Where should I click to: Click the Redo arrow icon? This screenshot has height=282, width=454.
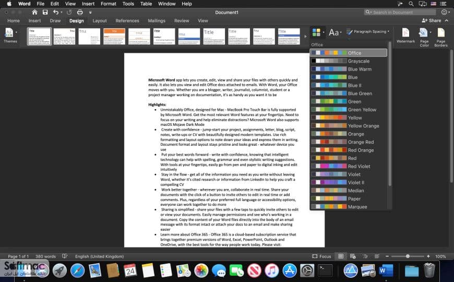click(x=69, y=12)
